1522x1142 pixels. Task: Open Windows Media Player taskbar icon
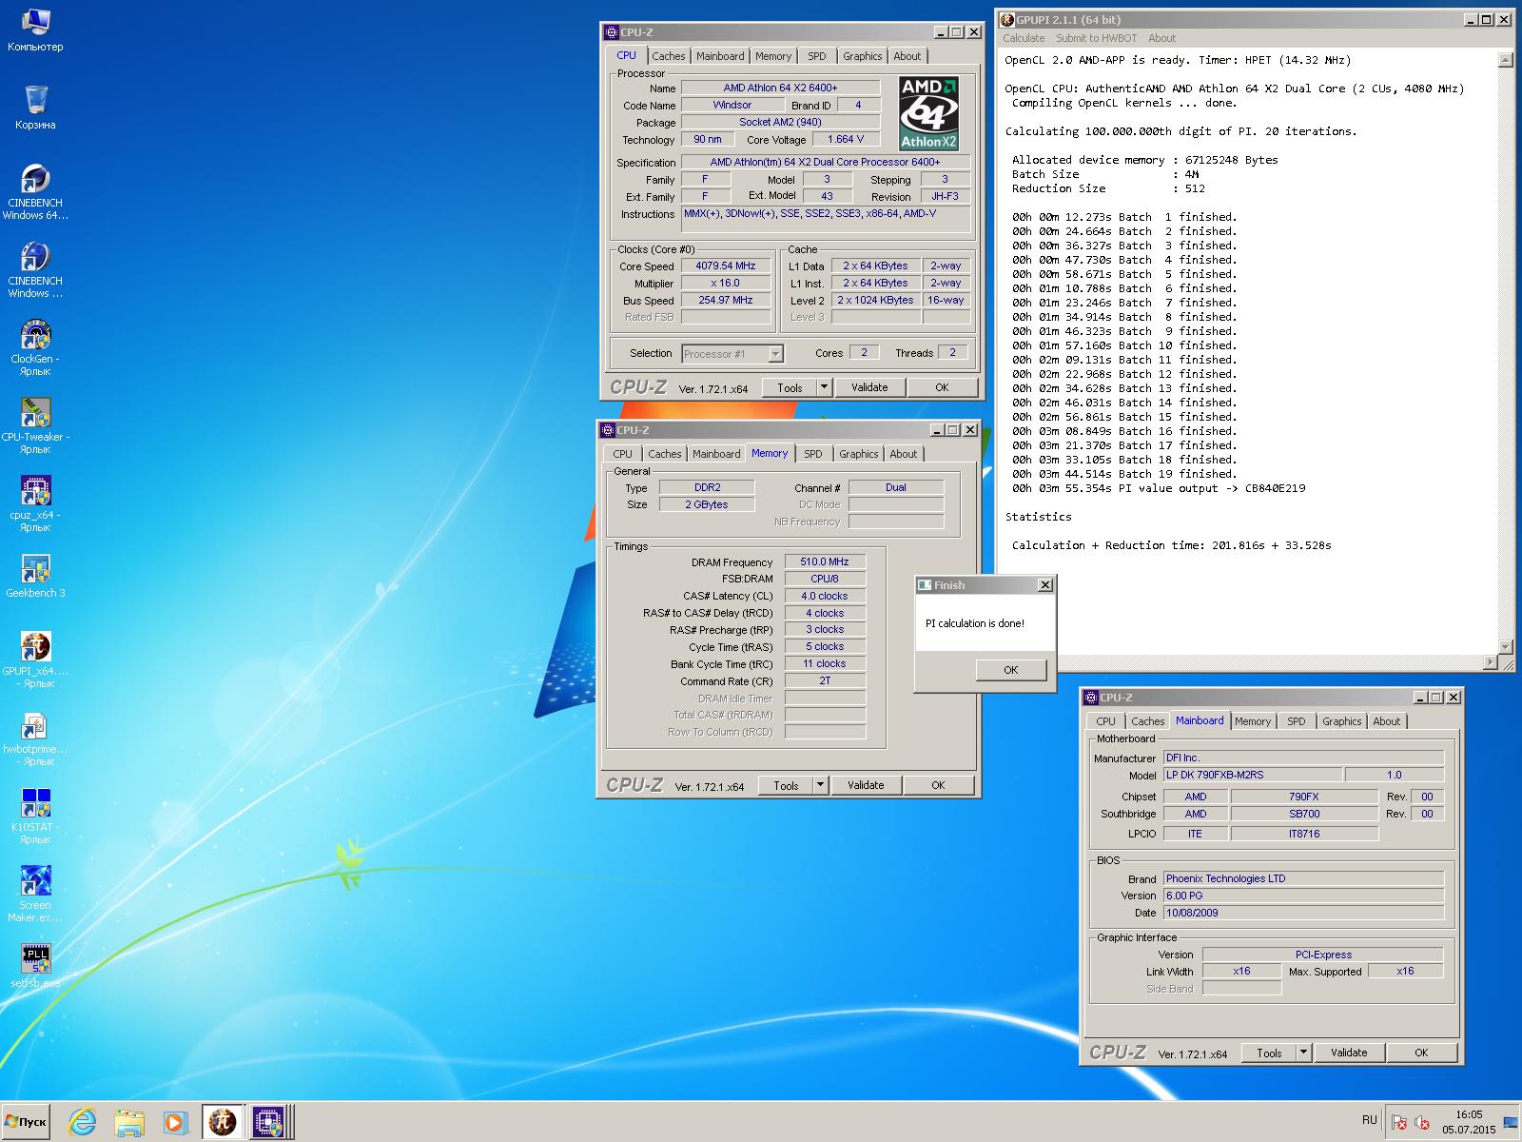[175, 1122]
